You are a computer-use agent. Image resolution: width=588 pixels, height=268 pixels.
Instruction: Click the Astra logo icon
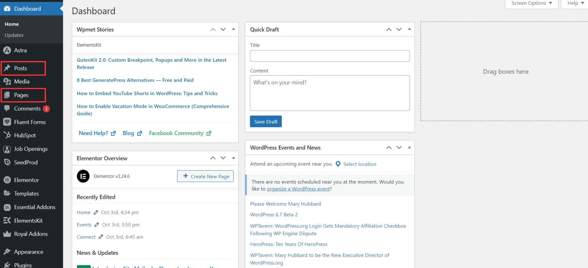click(x=7, y=50)
